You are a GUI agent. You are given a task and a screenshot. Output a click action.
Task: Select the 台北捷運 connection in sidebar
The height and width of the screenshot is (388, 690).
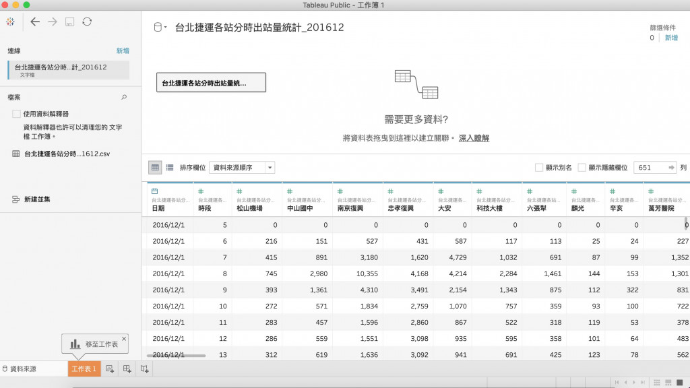pos(69,70)
